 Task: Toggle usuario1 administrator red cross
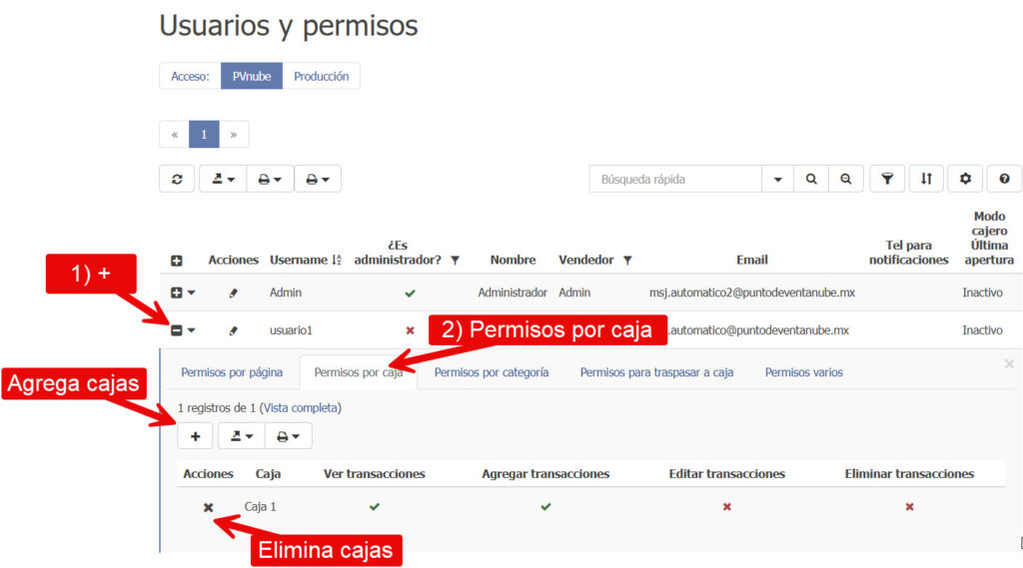coord(410,330)
